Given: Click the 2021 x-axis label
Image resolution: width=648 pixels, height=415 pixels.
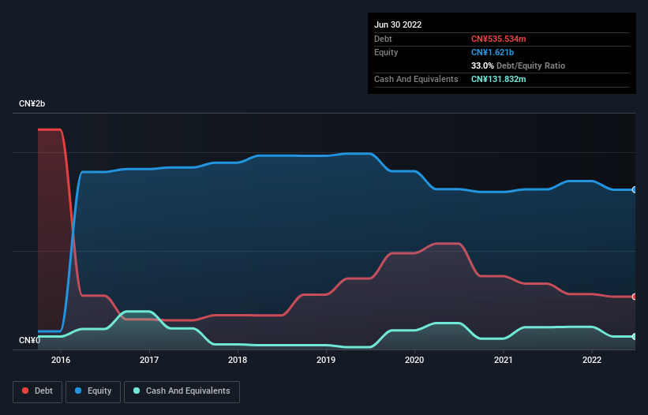Looking at the screenshot, I should point(504,360).
